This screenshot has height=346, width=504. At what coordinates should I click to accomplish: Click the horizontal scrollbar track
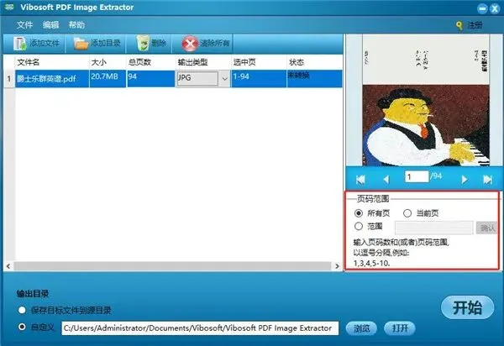click(172, 266)
